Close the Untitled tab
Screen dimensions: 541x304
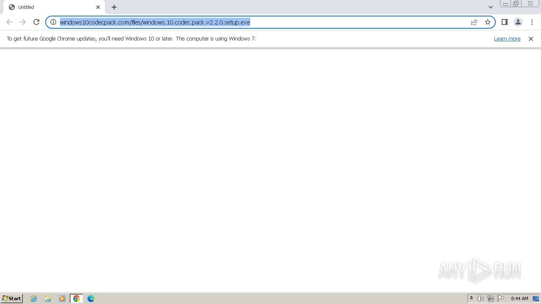(x=98, y=7)
